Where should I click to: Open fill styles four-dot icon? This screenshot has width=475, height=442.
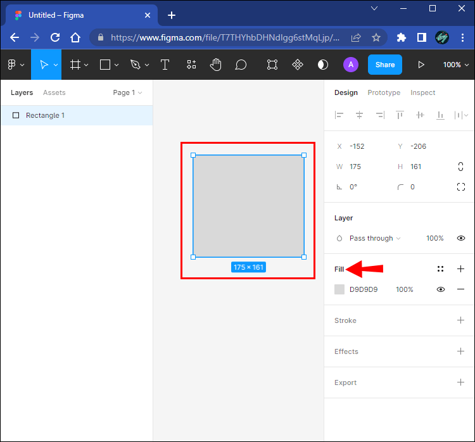(440, 269)
